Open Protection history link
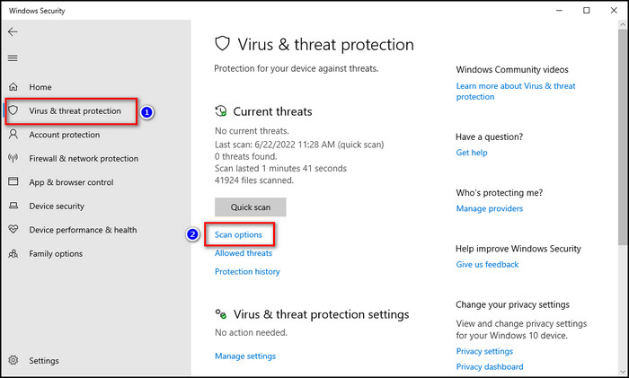This screenshot has width=629, height=378. click(x=247, y=271)
